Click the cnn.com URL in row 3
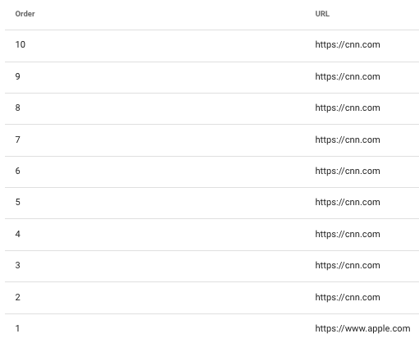Screen dimensions: 419x343 [348, 265]
